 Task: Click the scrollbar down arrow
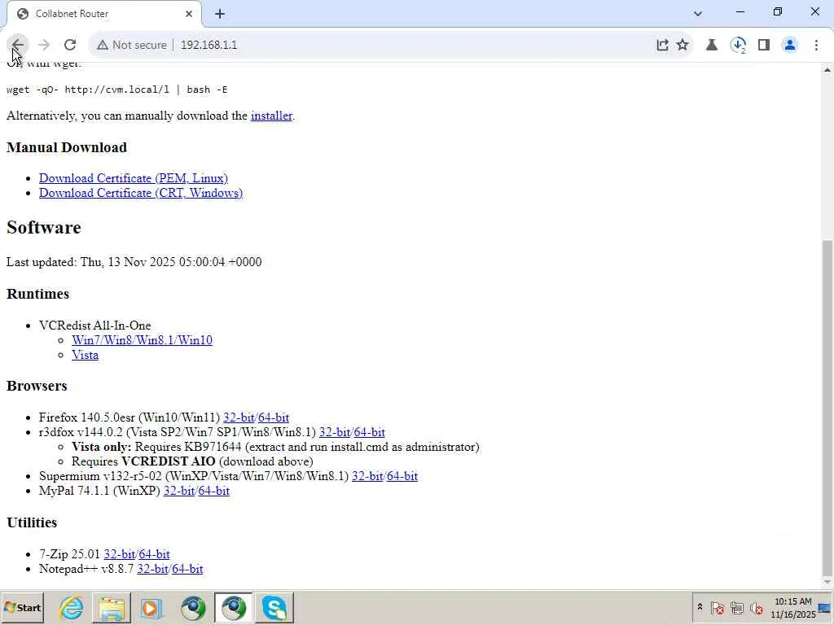tap(827, 581)
